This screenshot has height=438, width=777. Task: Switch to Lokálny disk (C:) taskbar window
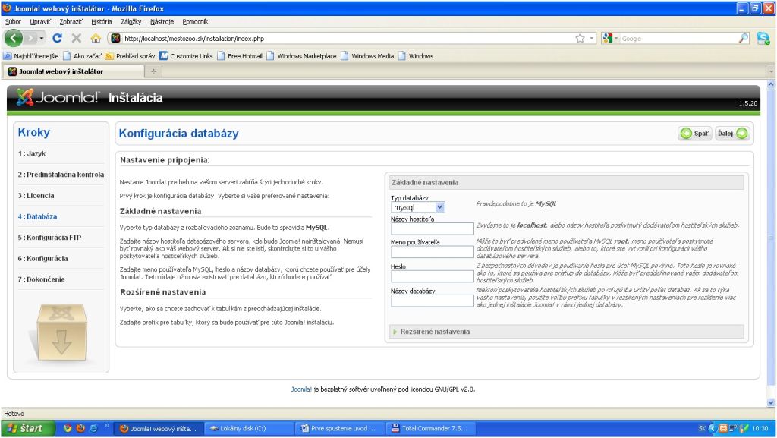(249, 429)
